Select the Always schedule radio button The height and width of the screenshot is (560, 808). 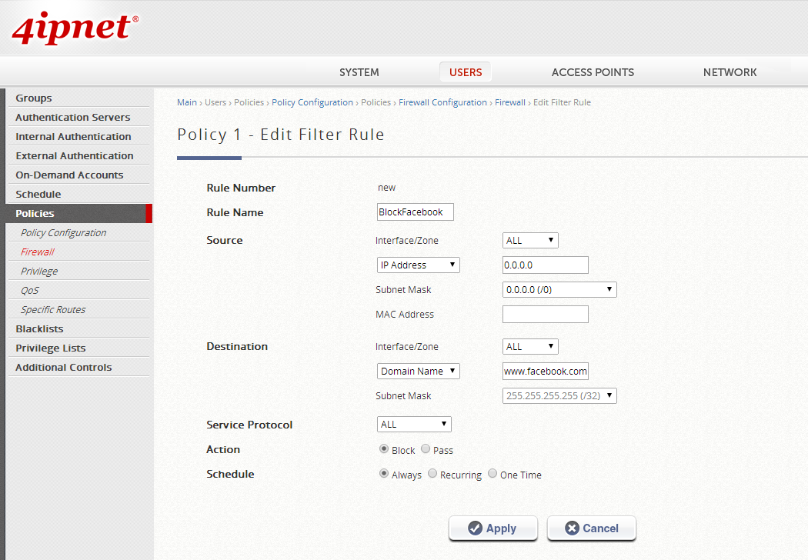[384, 474]
